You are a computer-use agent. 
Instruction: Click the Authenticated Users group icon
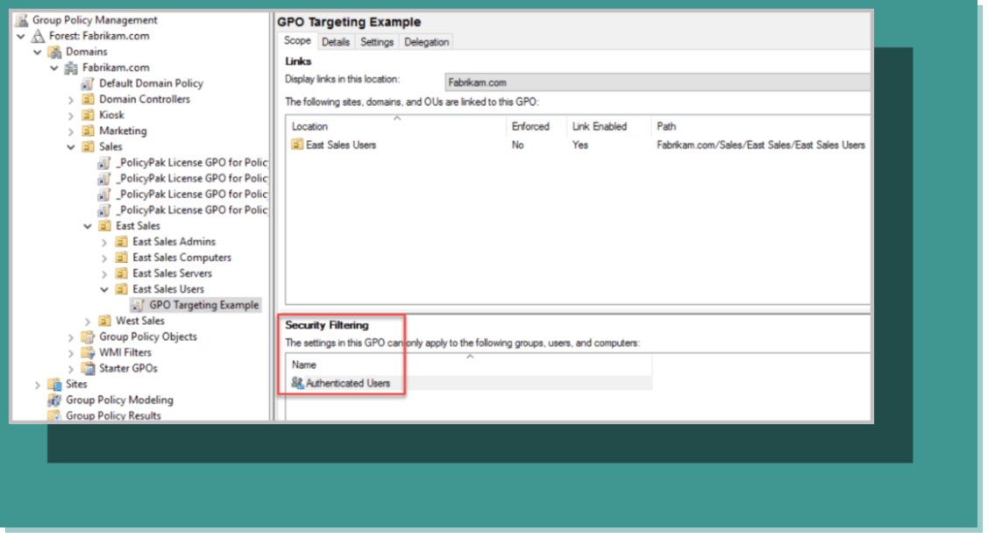point(297,382)
